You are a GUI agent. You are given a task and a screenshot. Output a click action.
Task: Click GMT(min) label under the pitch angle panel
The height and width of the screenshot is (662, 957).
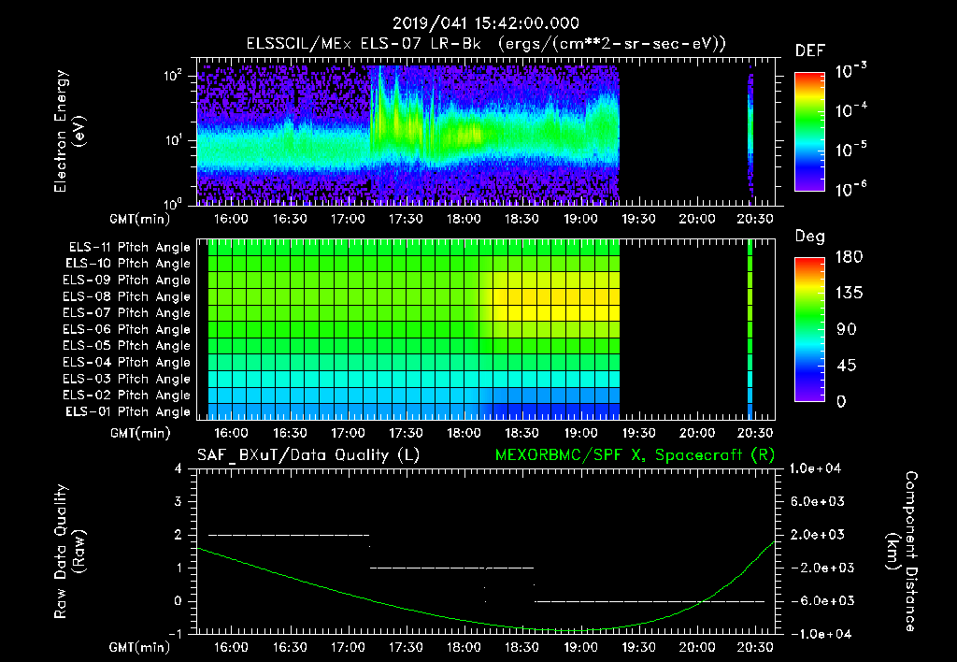click(x=140, y=433)
